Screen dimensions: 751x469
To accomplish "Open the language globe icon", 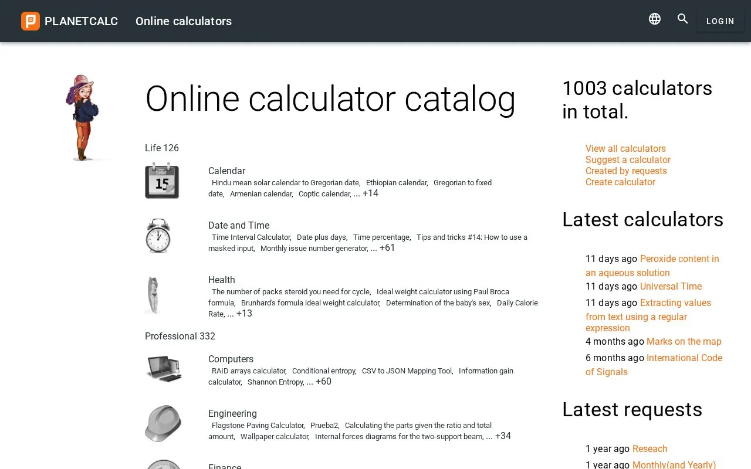I will (655, 19).
